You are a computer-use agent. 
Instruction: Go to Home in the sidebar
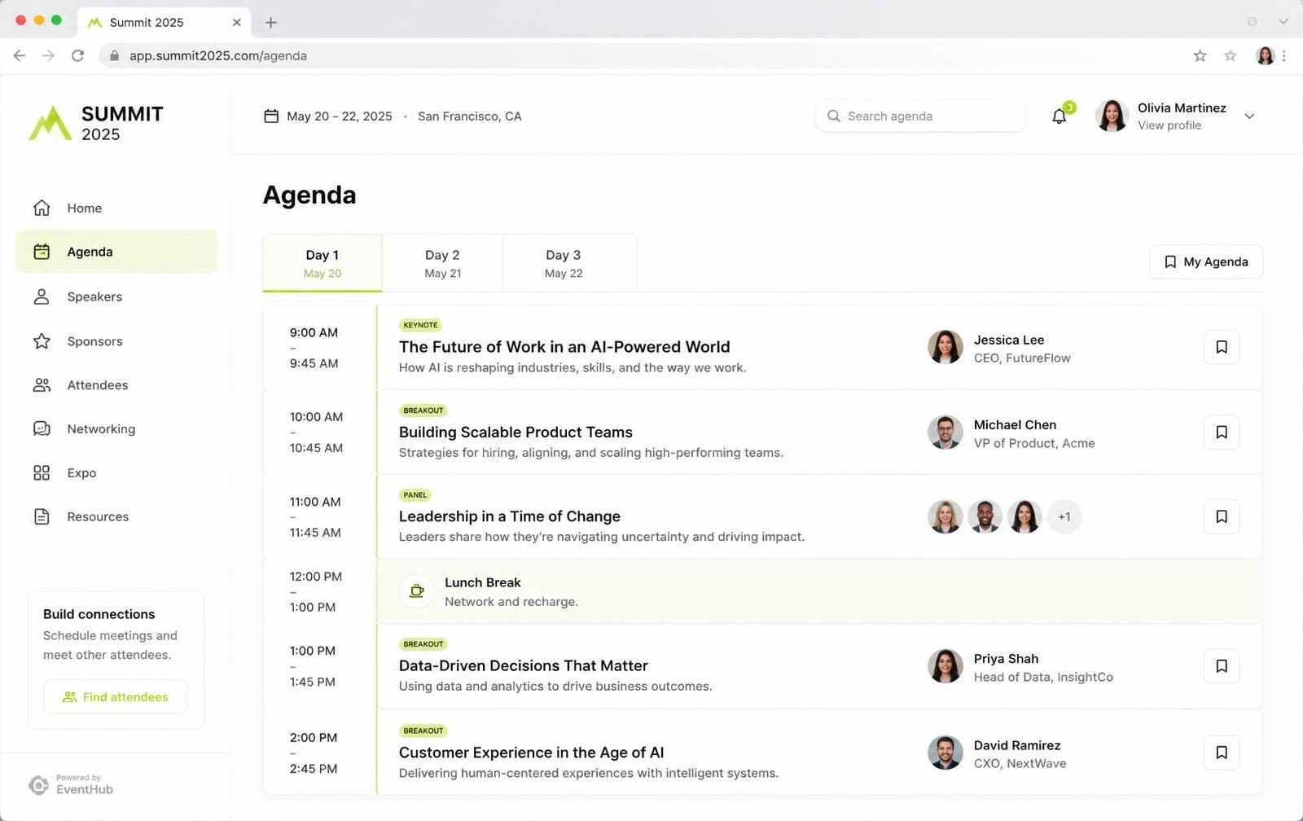[x=116, y=208]
